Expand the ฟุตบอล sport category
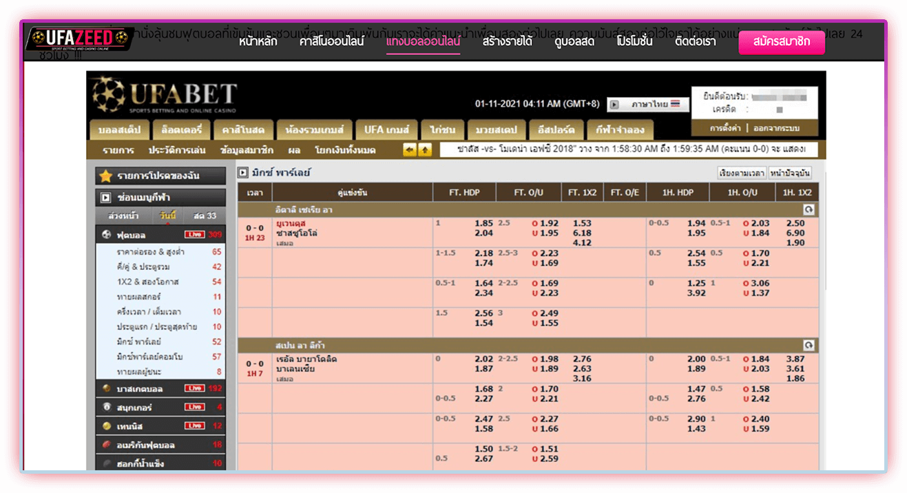This screenshot has width=907, height=493. [131, 235]
